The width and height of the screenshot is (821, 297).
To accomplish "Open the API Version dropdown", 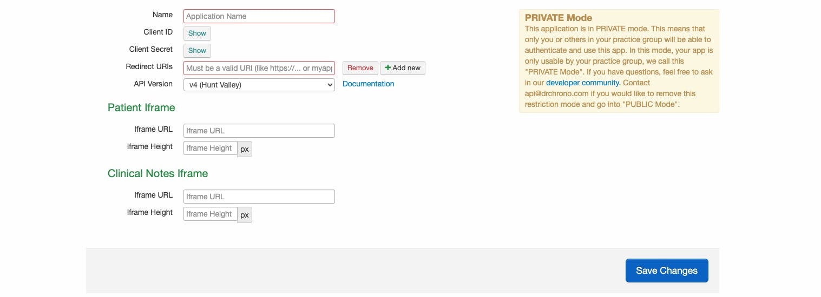I will pyautogui.click(x=259, y=85).
